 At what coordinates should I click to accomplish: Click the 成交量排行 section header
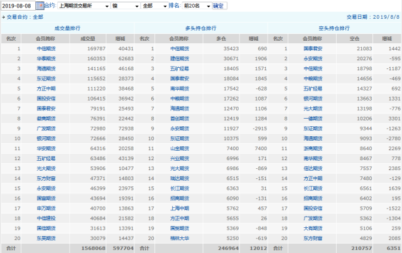67,28
